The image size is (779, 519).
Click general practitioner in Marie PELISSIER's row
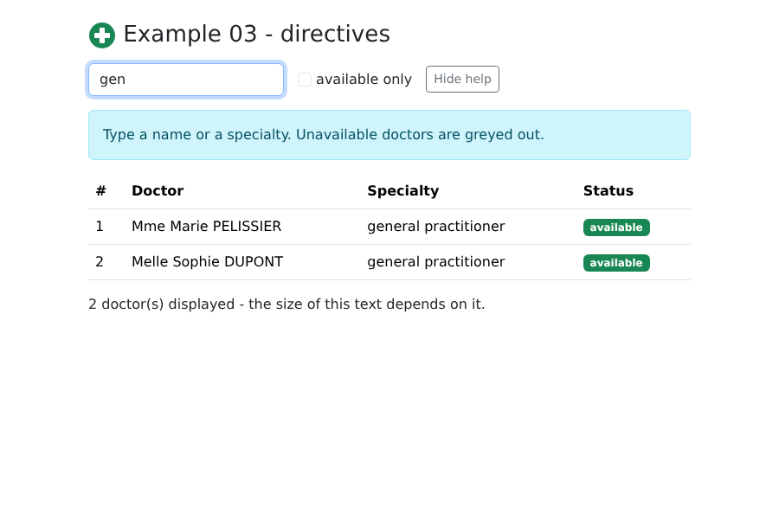tap(435, 227)
